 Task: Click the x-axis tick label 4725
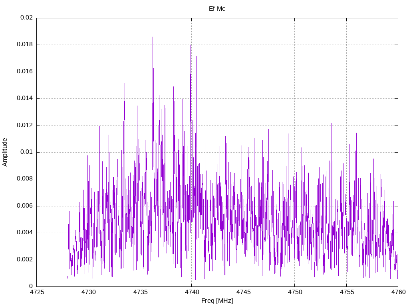click(x=36, y=292)
